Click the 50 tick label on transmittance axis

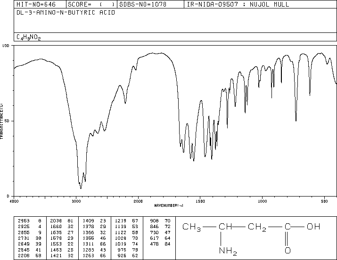point(7,121)
